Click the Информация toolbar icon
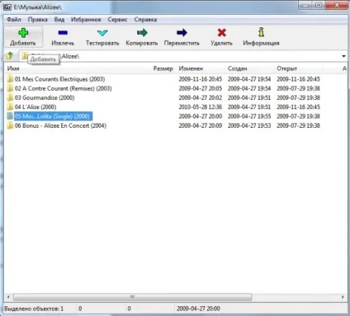 (261, 32)
